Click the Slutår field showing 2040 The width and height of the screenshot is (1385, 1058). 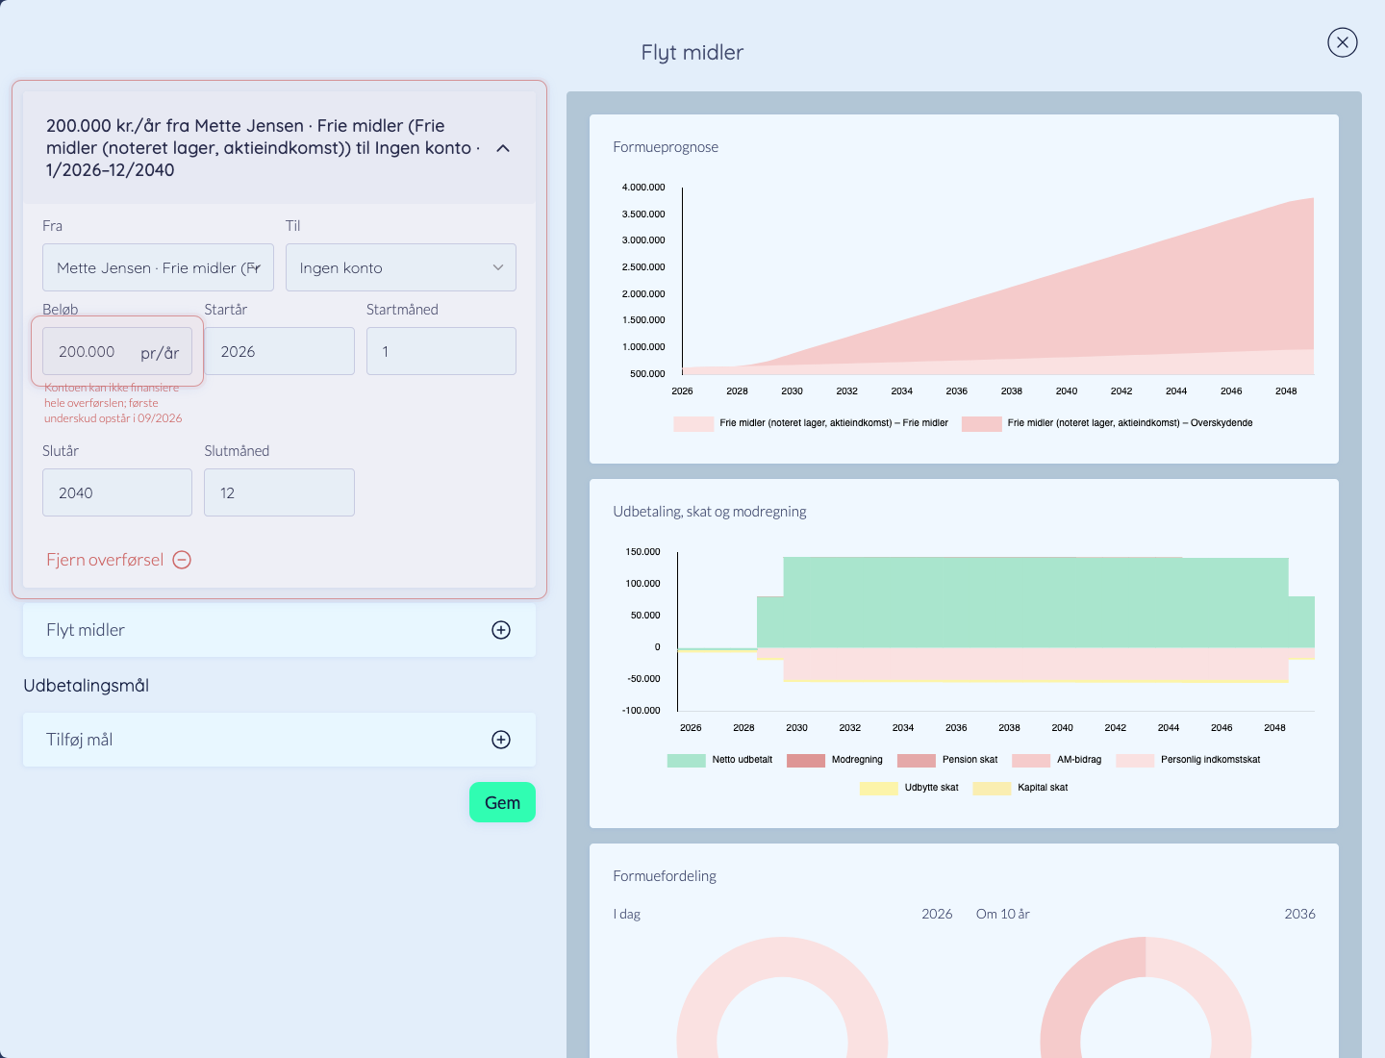[117, 492]
